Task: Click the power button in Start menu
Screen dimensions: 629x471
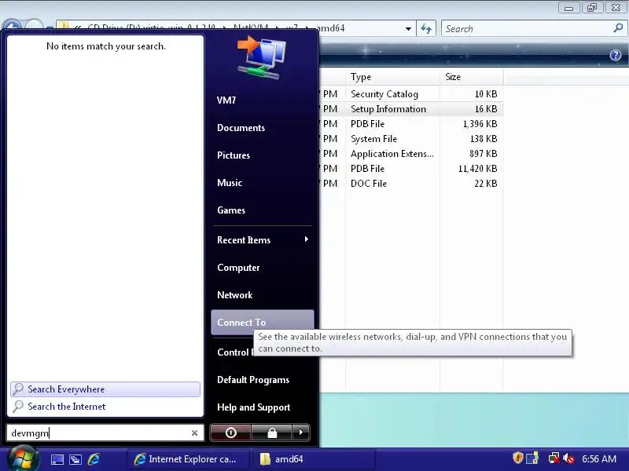Action: pyautogui.click(x=230, y=433)
